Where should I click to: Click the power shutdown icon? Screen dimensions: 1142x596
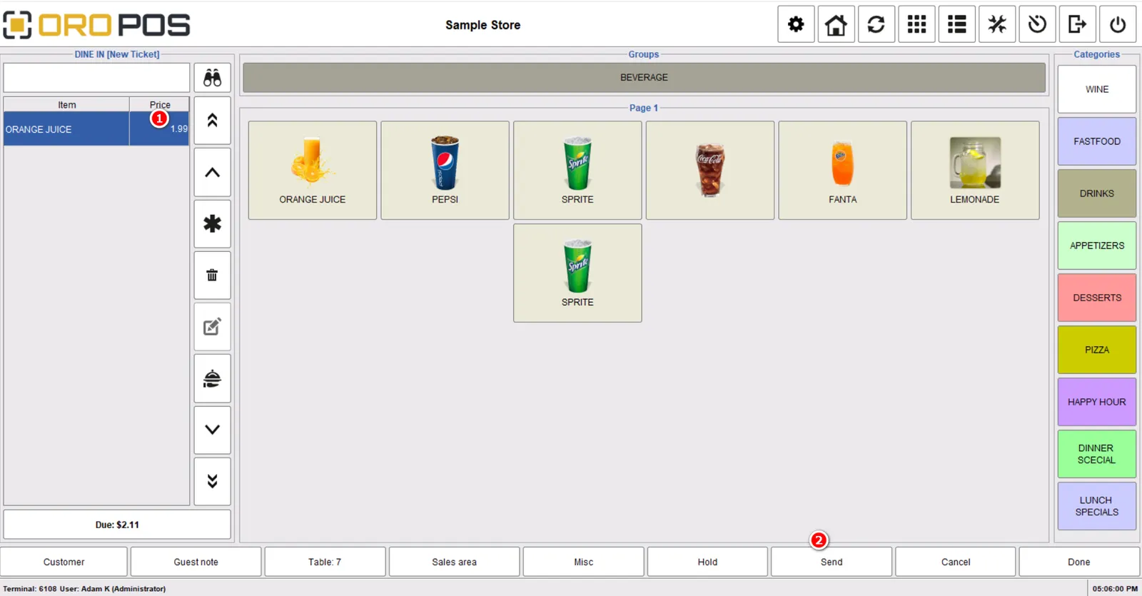click(1118, 25)
